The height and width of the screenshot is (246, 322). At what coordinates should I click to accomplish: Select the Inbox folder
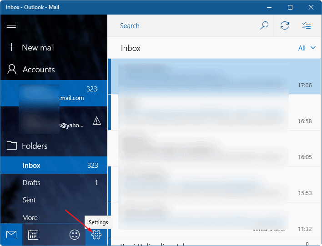click(54, 165)
